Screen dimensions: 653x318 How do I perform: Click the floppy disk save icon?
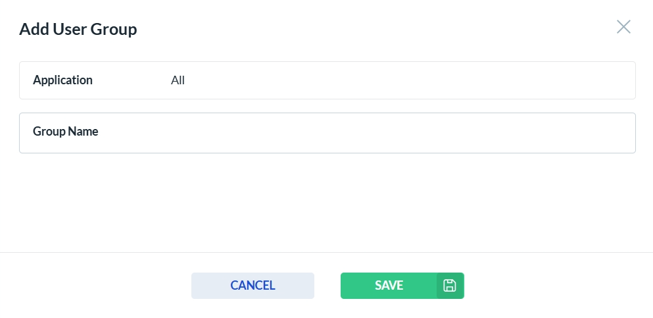click(450, 286)
